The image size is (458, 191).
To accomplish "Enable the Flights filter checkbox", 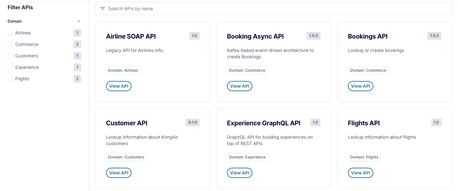I will click(x=10, y=79).
